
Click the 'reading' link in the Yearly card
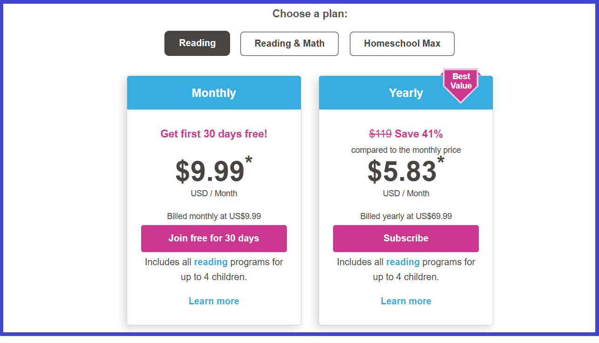tap(403, 262)
